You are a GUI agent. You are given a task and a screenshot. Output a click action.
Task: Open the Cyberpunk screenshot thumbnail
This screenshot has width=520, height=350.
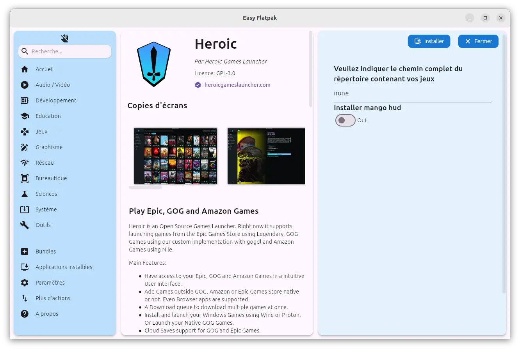point(266,156)
